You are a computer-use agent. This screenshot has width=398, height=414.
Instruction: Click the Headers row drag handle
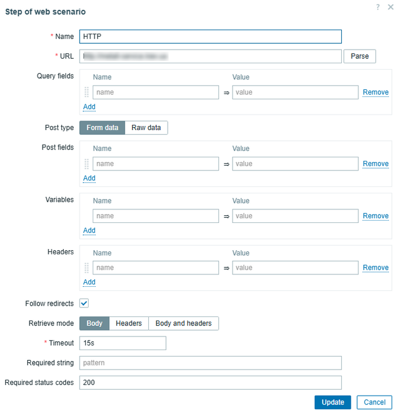pos(86,268)
